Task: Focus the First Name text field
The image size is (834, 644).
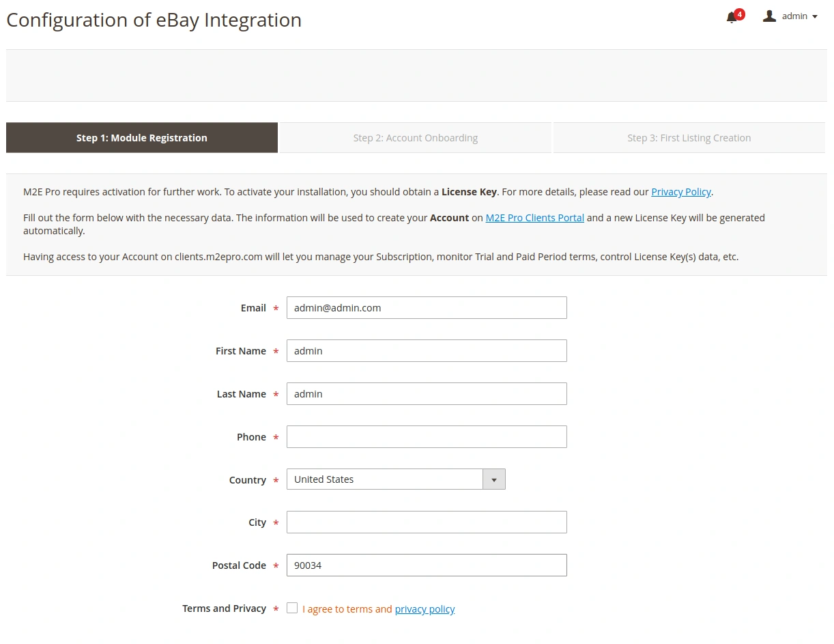Action: [427, 351]
